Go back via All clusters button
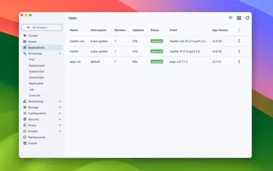 pyautogui.click(x=42, y=27)
